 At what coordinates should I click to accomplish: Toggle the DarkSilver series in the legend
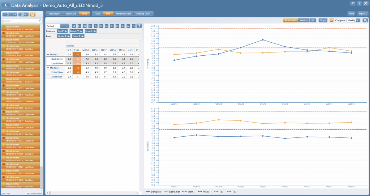[x=154, y=192]
